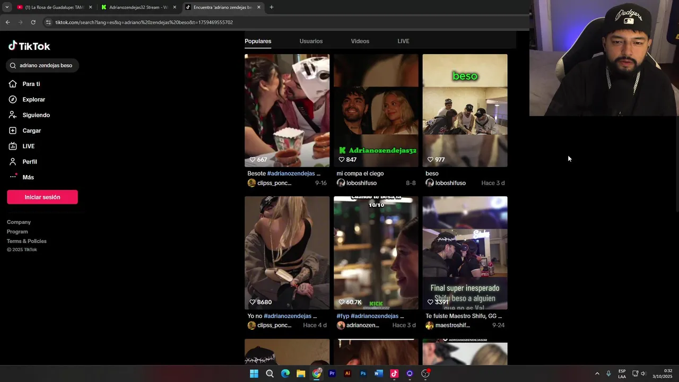Click the TikTok logo

point(29,46)
